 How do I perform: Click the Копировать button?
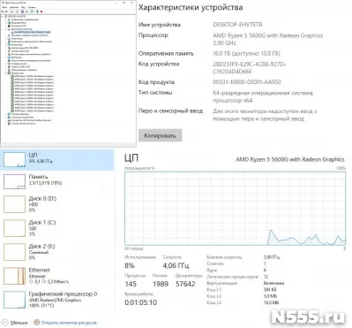pos(160,135)
